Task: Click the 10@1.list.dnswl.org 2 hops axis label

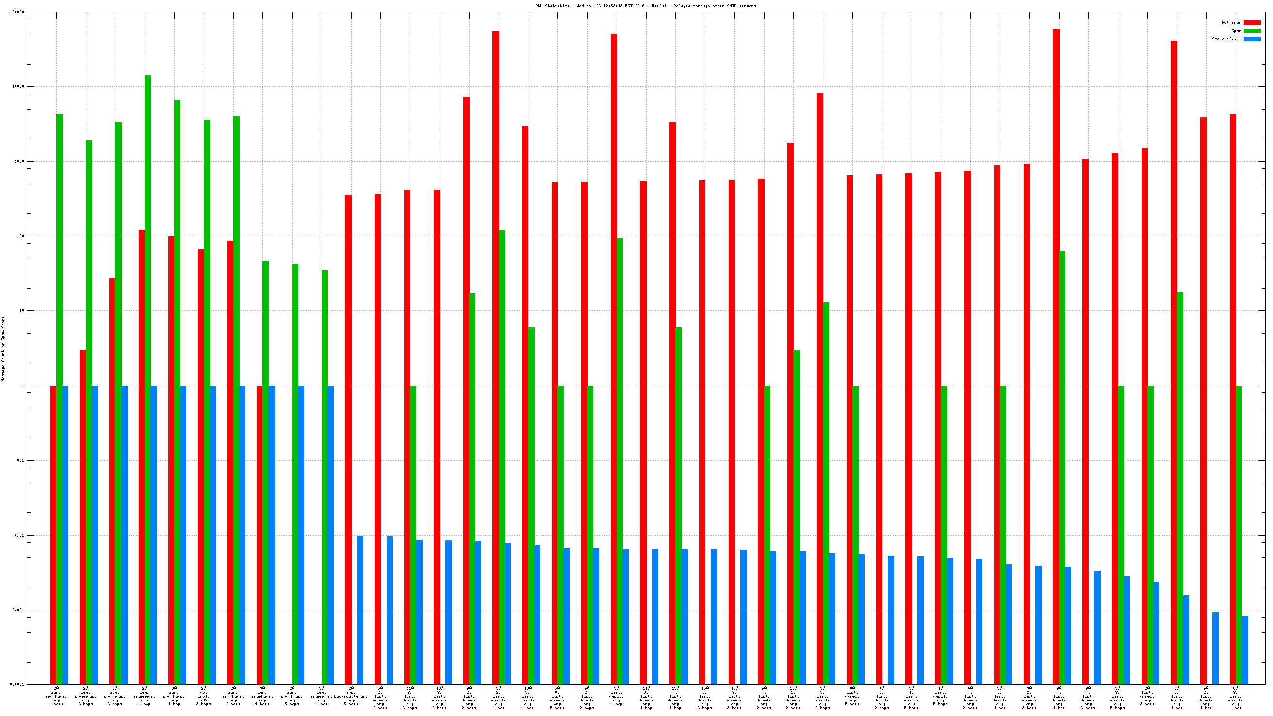Action: click(x=793, y=698)
